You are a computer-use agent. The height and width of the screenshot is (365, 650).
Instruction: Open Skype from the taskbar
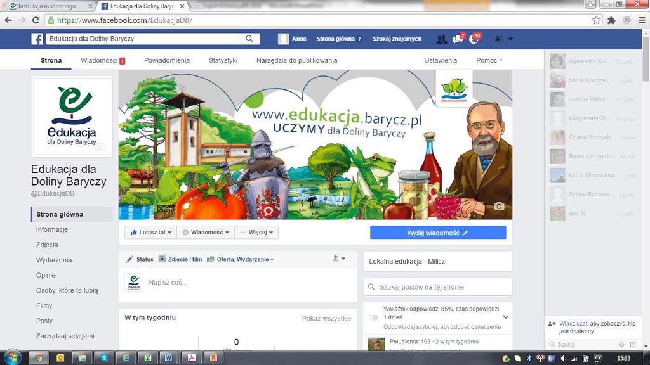point(103,358)
